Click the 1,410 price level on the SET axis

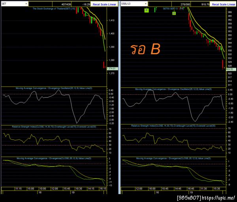click(x=111, y=20)
